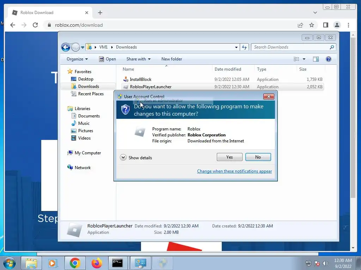Toggle the preview pane icon
The width and height of the screenshot is (361, 270).
point(316,59)
